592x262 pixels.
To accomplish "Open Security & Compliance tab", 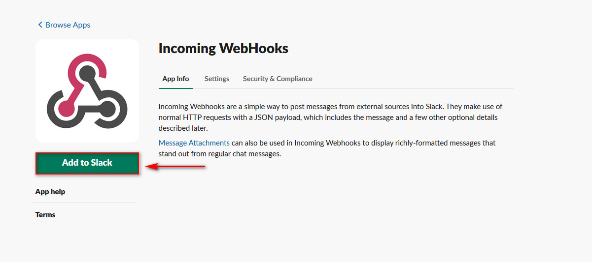I will tap(278, 79).
